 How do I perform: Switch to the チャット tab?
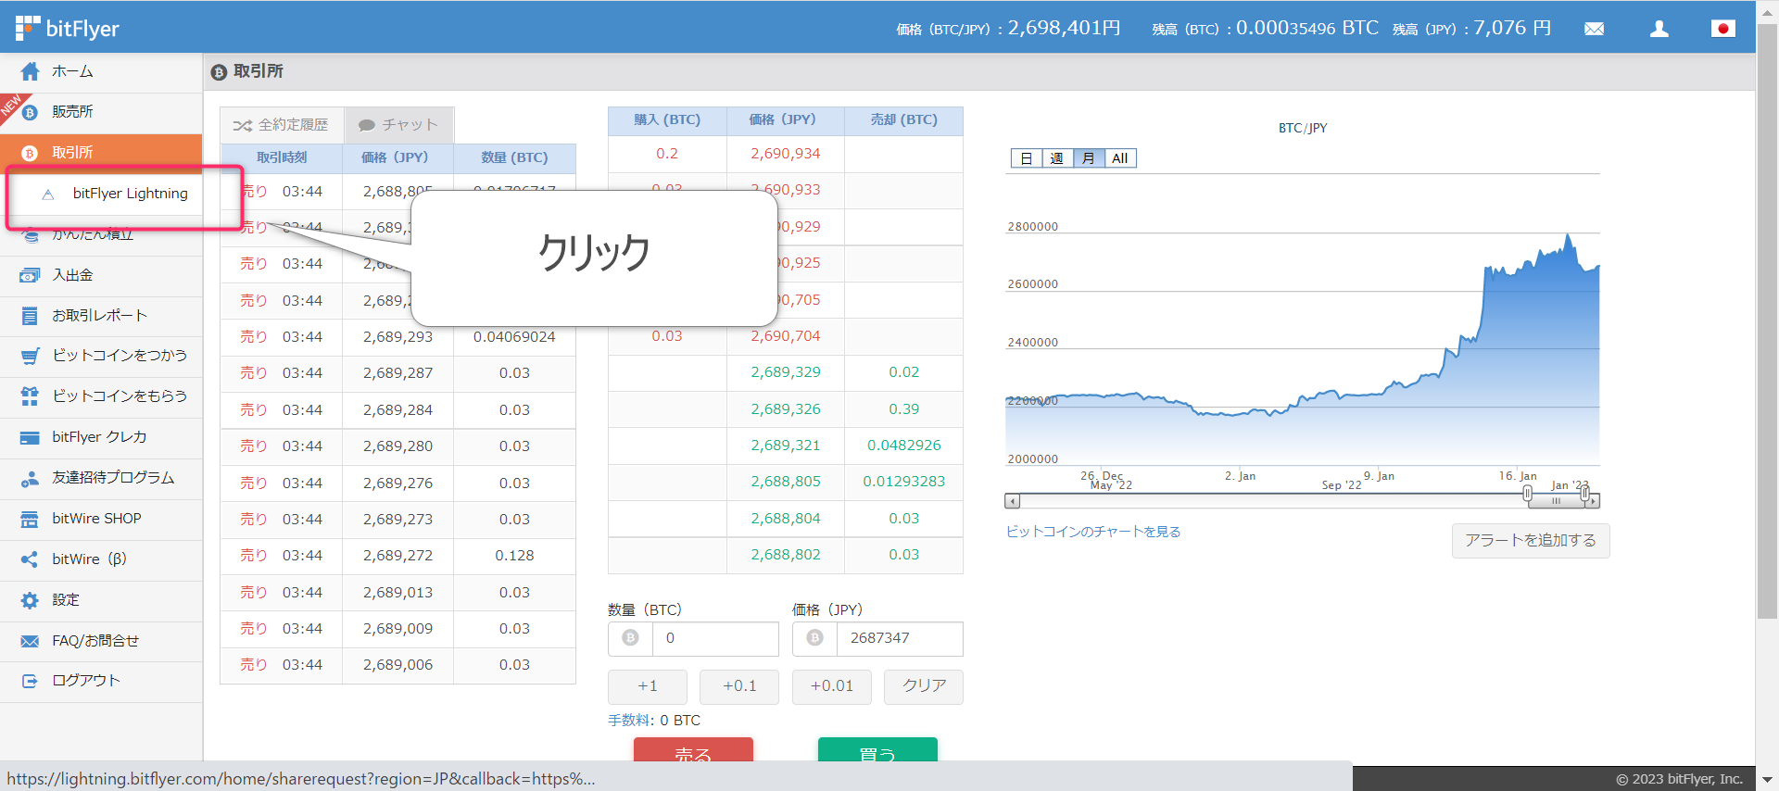click(x=398, y=125)
